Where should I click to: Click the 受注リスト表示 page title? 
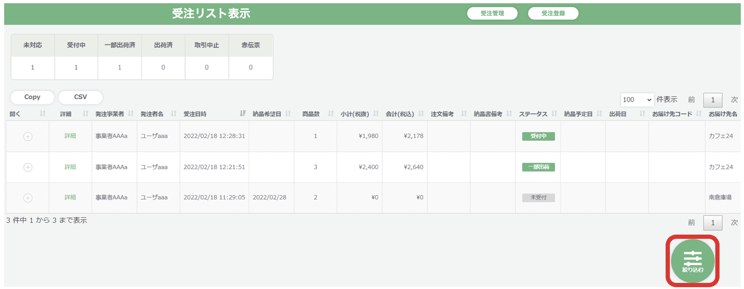pos(211,13)
